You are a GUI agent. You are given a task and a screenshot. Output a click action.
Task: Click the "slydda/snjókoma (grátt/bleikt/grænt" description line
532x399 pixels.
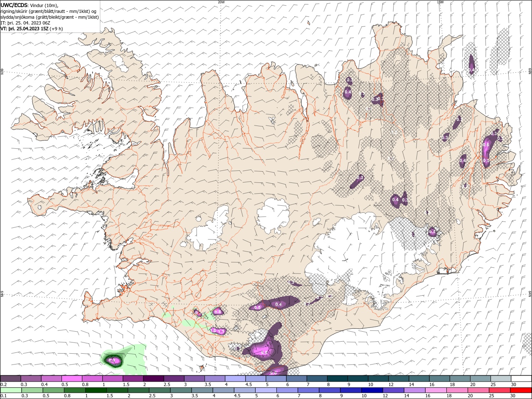click(49, 17)
